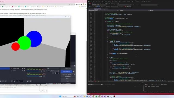The width and height of the screenshot is (174, 98).
Task: Select Display Capture source row
Action: tap(18, 68)
